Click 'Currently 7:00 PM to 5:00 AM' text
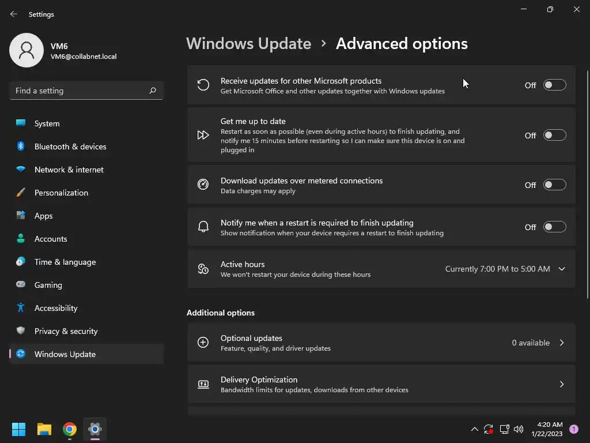 point(497,269)
